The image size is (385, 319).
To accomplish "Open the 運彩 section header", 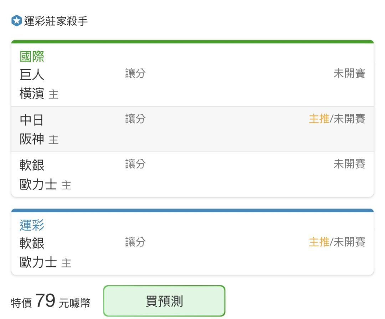I will (x=32, y=225).
